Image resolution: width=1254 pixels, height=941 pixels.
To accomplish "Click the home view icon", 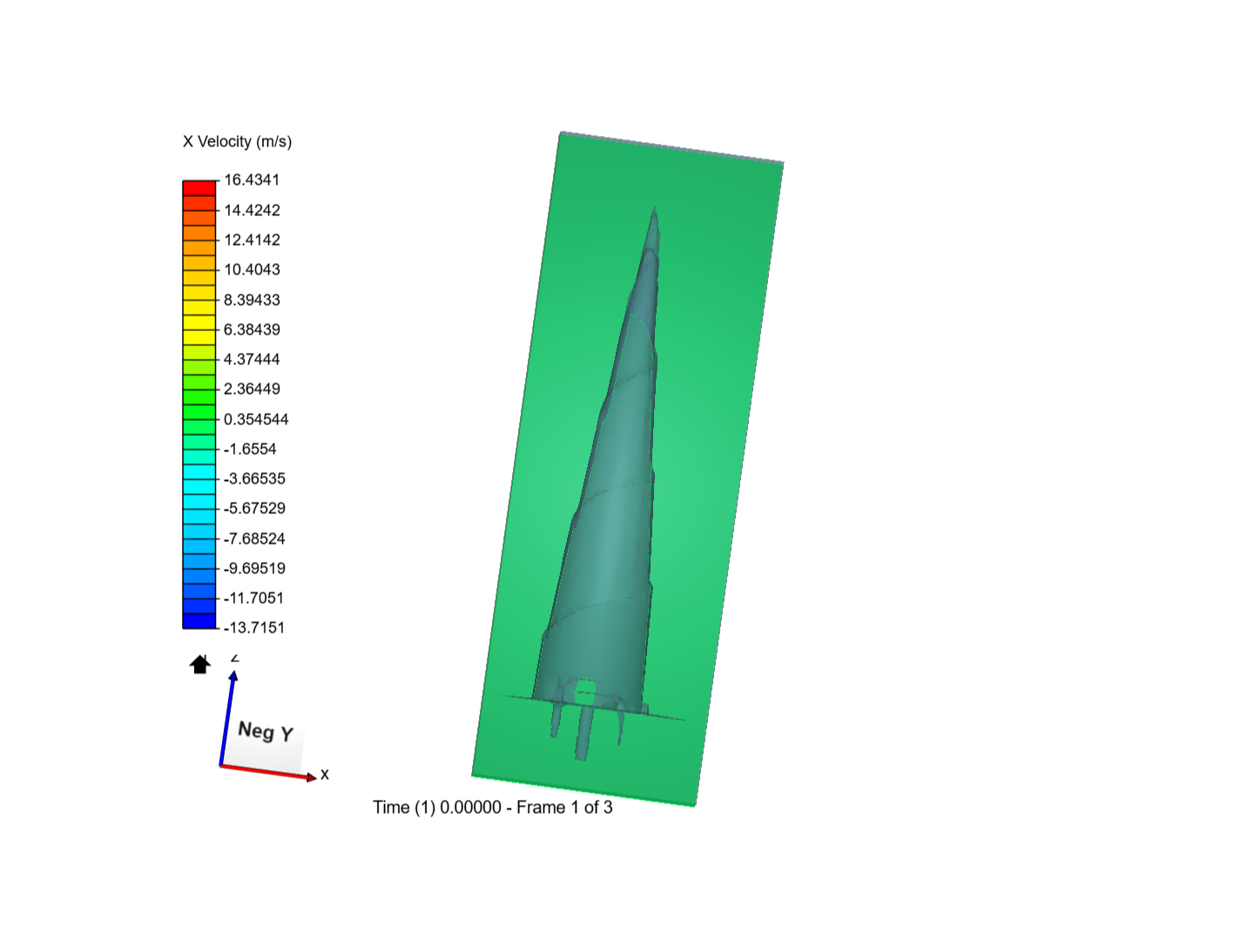I will (x=199, y=665).
